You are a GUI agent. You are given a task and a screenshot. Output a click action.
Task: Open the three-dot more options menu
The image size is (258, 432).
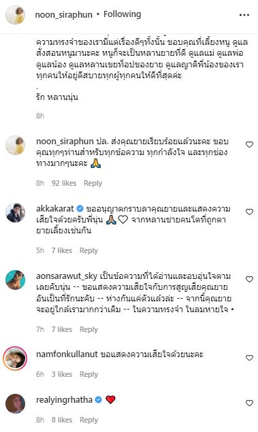tap(244, 15)
